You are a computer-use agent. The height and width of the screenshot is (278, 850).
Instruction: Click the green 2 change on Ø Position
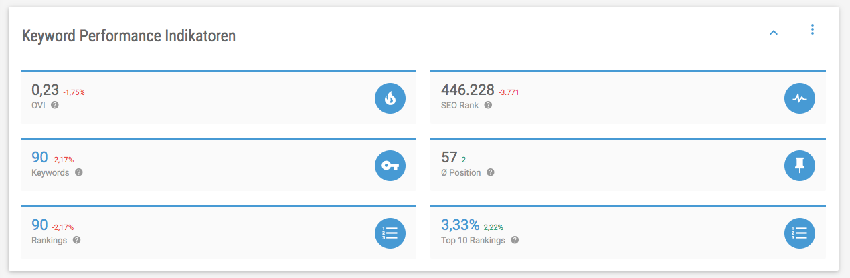(464, 160)
